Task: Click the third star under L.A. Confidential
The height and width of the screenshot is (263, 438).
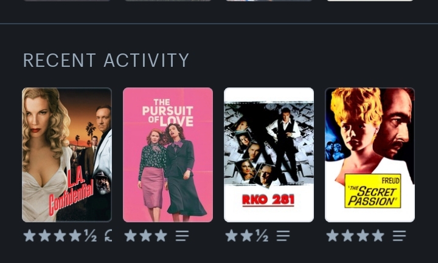Action: coord(60,236)
